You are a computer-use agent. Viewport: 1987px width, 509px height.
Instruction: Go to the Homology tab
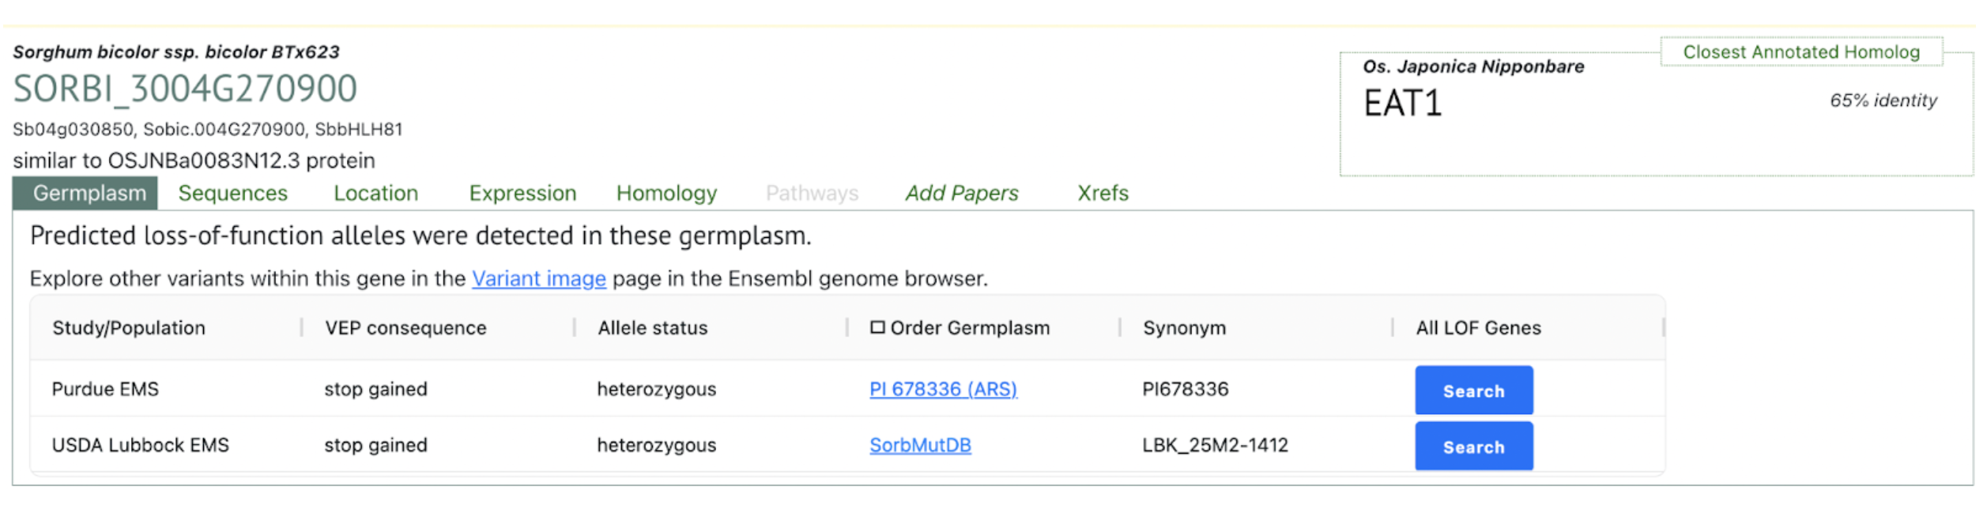667,193
